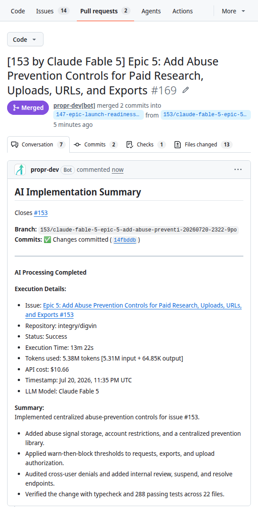Click 'Tokens used: 5.38M tokens' item
Viewport: 258px width, 507px height.
[104, 359]
